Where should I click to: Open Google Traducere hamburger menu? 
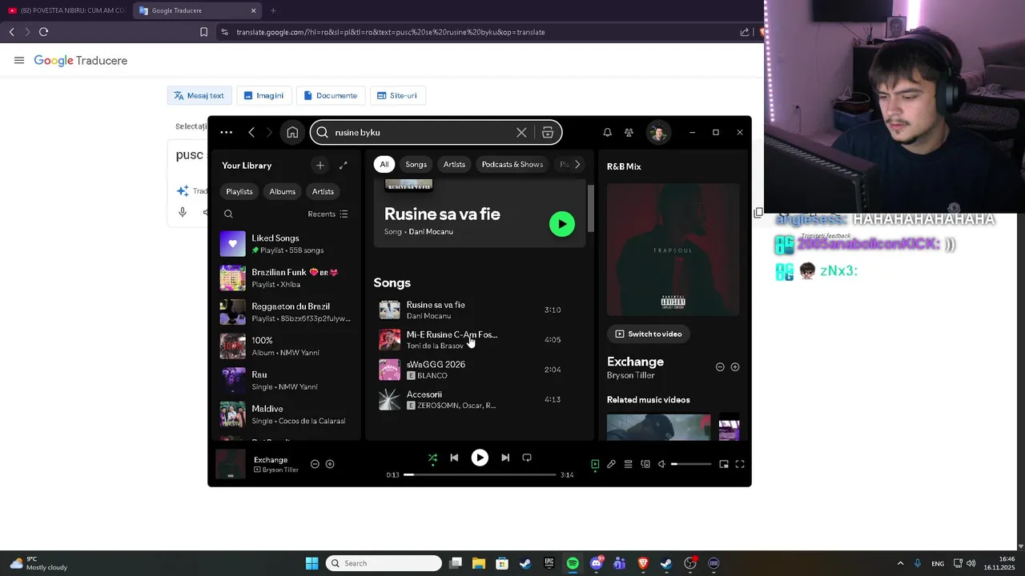click(19, 61)
